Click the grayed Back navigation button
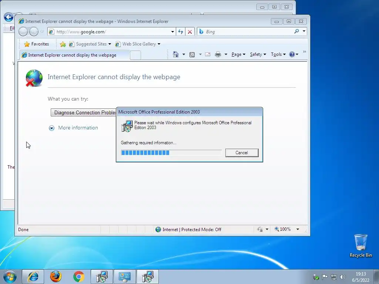This screenshot has height=284, width=379. 23,31
